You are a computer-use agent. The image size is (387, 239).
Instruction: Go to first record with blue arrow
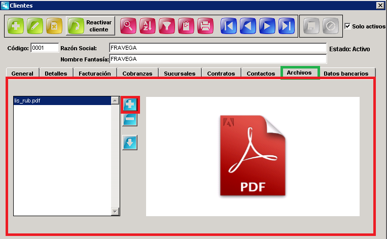(x=229, y=26)
